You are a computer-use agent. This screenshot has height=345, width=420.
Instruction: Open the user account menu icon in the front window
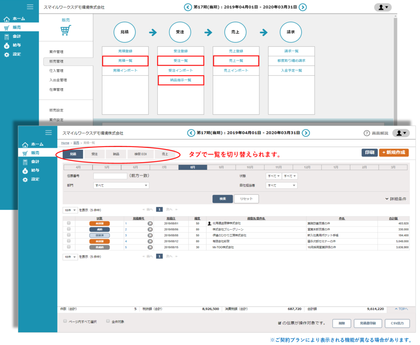pyautogui.click(x=401, y=133)
